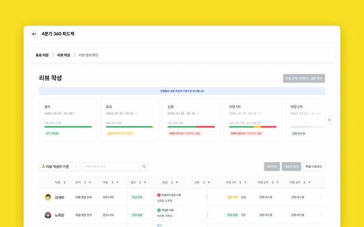Click the 동료 column sort arrows
The image size is (364, 227).
(172, 182)
